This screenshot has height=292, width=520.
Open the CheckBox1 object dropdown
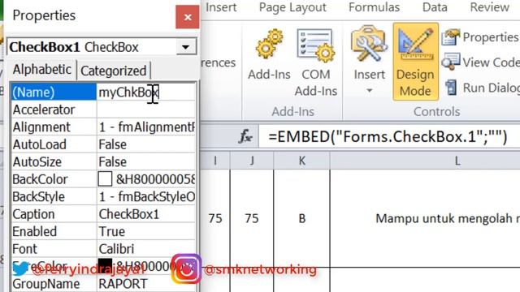pyautogui.click(x=186, y=47)
